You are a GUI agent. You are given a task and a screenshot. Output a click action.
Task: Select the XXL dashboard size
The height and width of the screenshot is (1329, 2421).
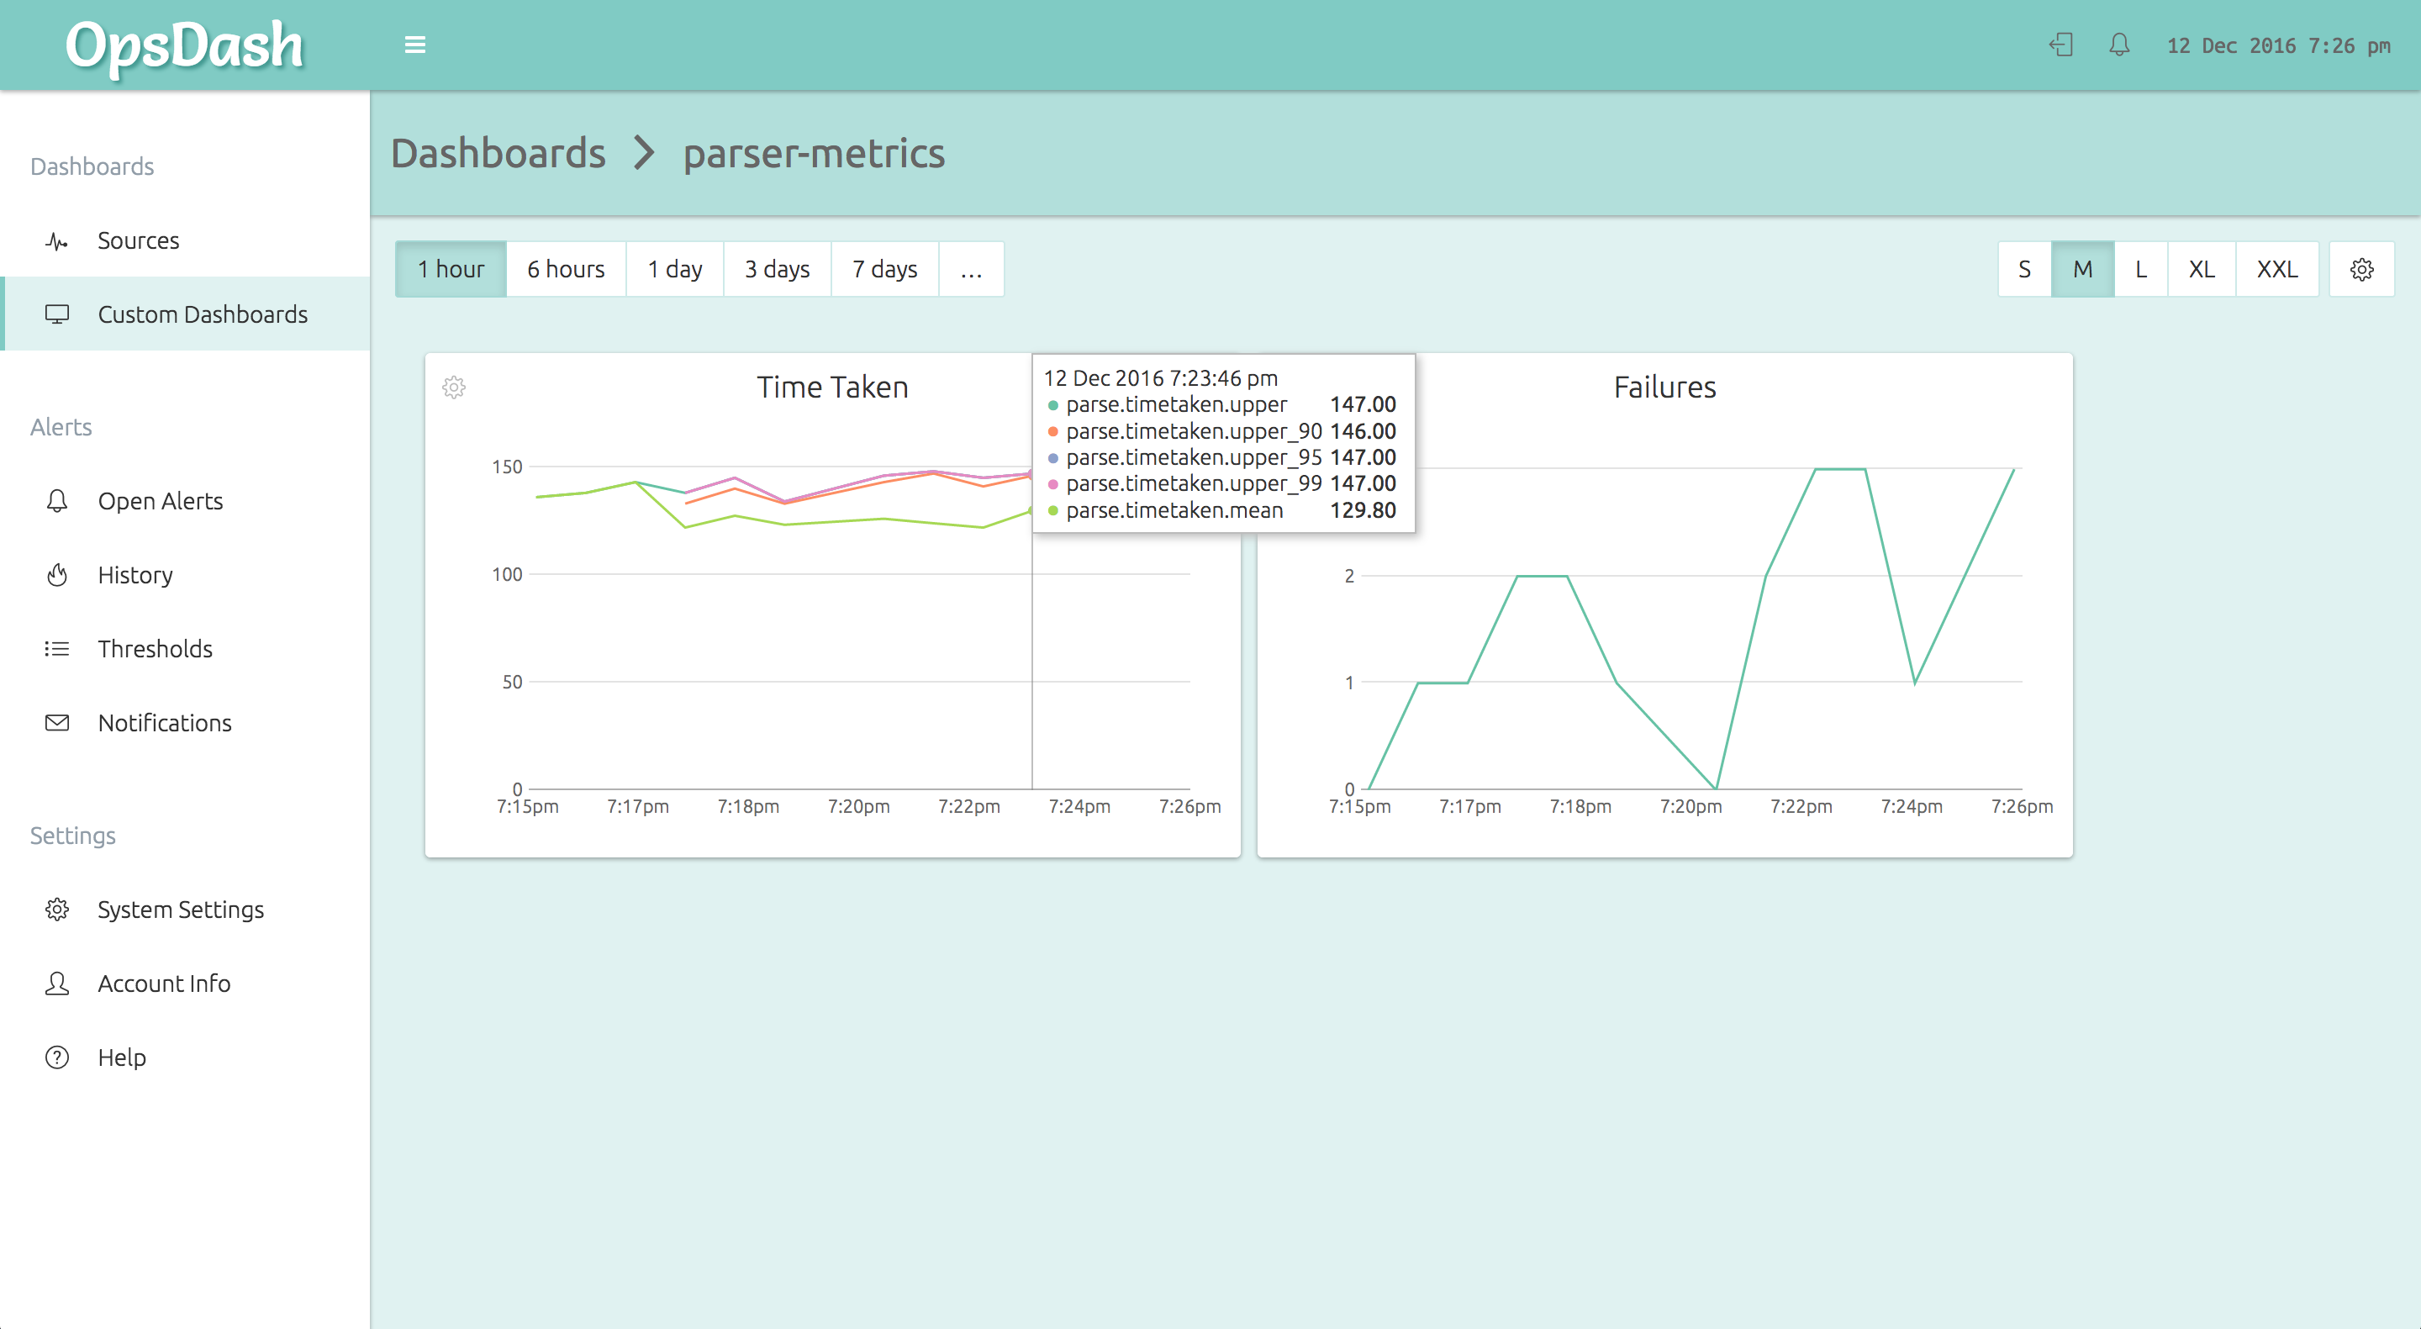pyautogui.click(x=2277, y=269)
